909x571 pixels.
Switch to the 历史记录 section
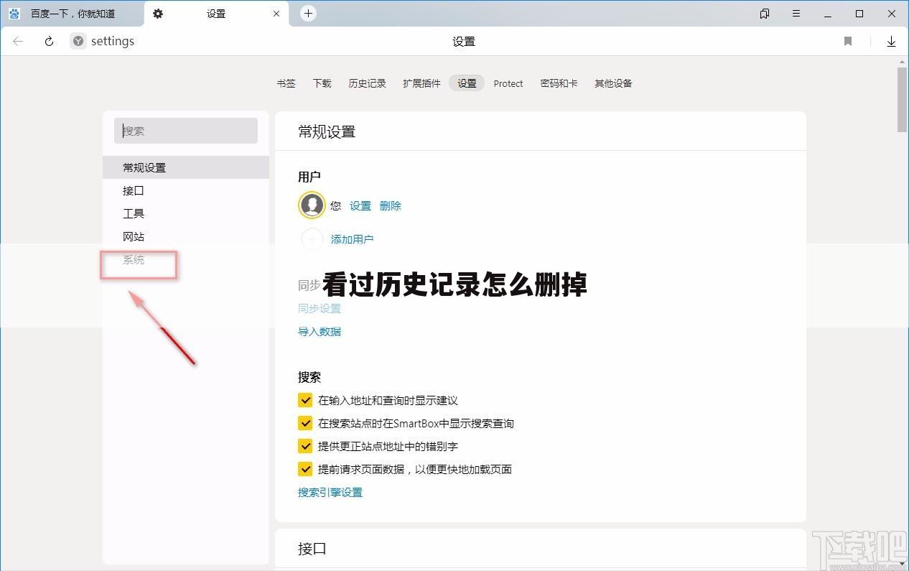tap(367, 83)
